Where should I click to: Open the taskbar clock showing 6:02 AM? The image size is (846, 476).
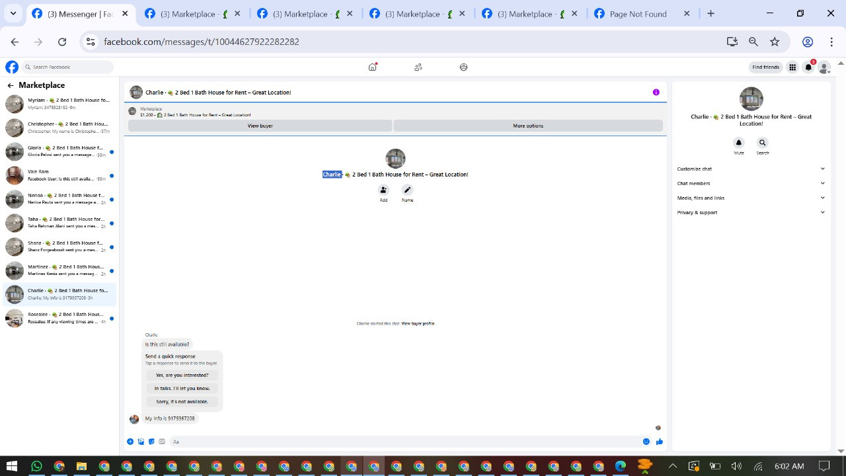[789, 466]
